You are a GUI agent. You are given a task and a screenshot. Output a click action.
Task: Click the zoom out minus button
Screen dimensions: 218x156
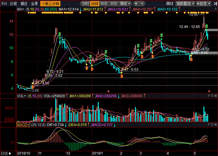tap(142, 4)
